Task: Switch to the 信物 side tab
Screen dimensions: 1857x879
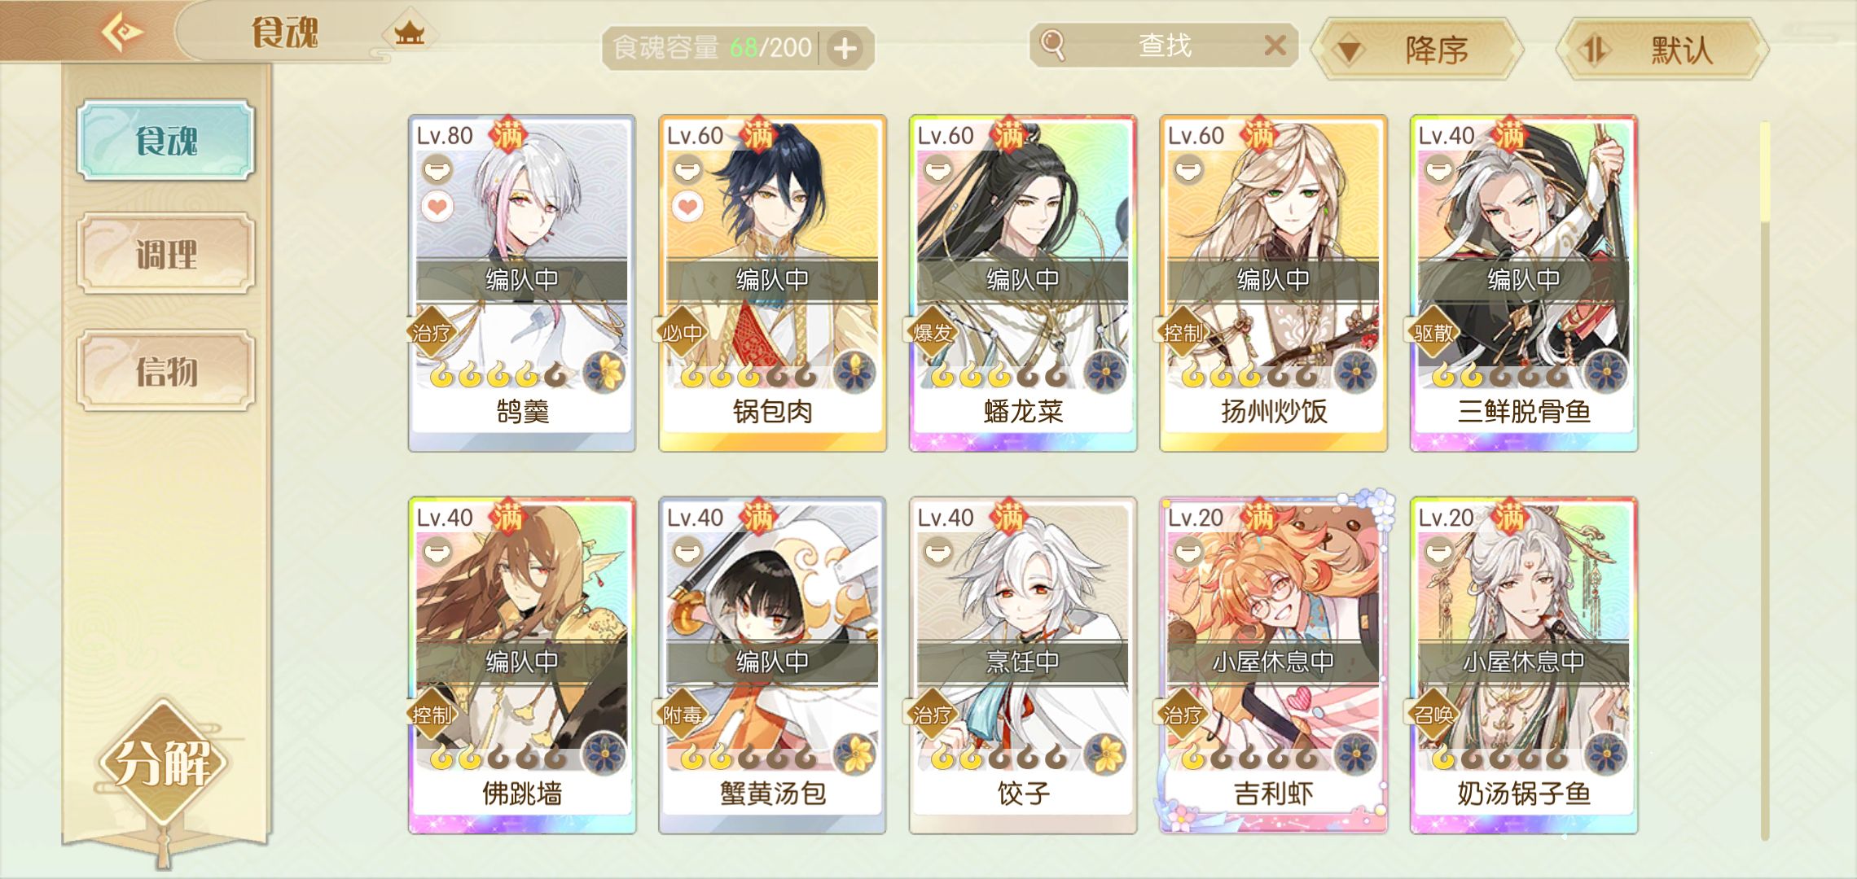Action: [x=166, y=371]
